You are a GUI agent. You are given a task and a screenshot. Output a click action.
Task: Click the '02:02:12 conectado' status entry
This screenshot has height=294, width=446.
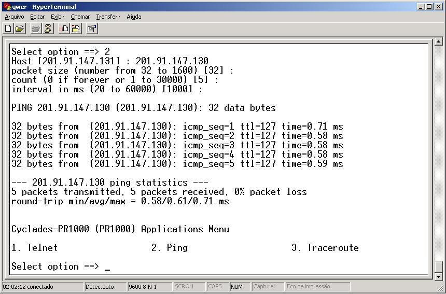[x=43, y=287]
